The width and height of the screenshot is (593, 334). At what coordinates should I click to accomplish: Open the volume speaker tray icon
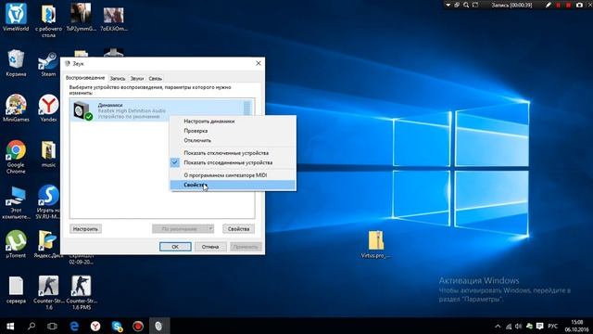pyautogui.click(x=519, y=326)
